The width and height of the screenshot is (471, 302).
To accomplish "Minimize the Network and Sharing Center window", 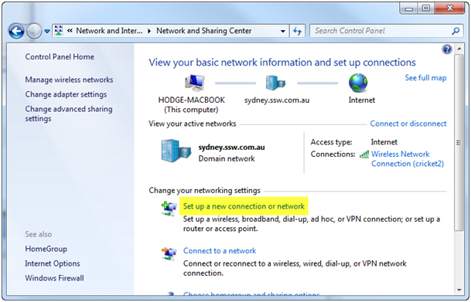I will pyautogui.click(x=409, y=8).
